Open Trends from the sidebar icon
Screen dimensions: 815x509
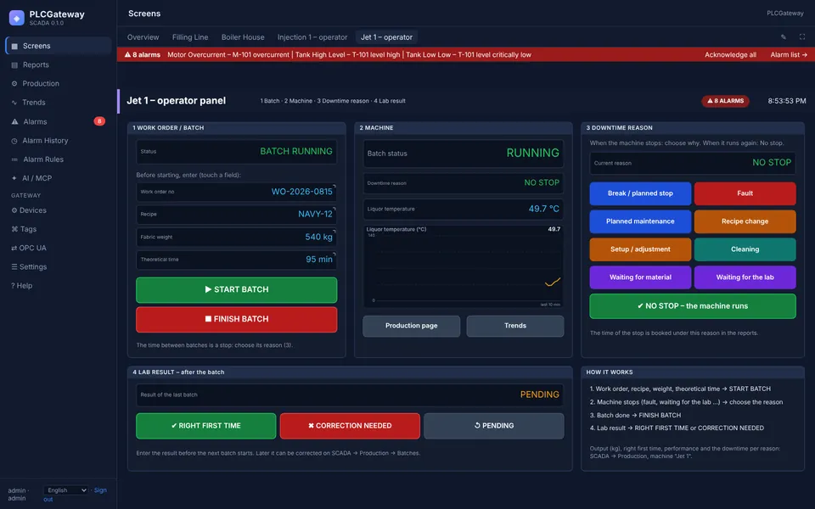pyautogui.click(x=14, y=103)
